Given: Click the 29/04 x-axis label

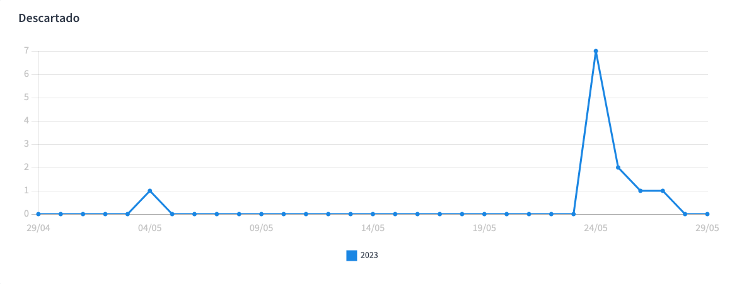Looking at the screenshot, I should pos(38,228).
